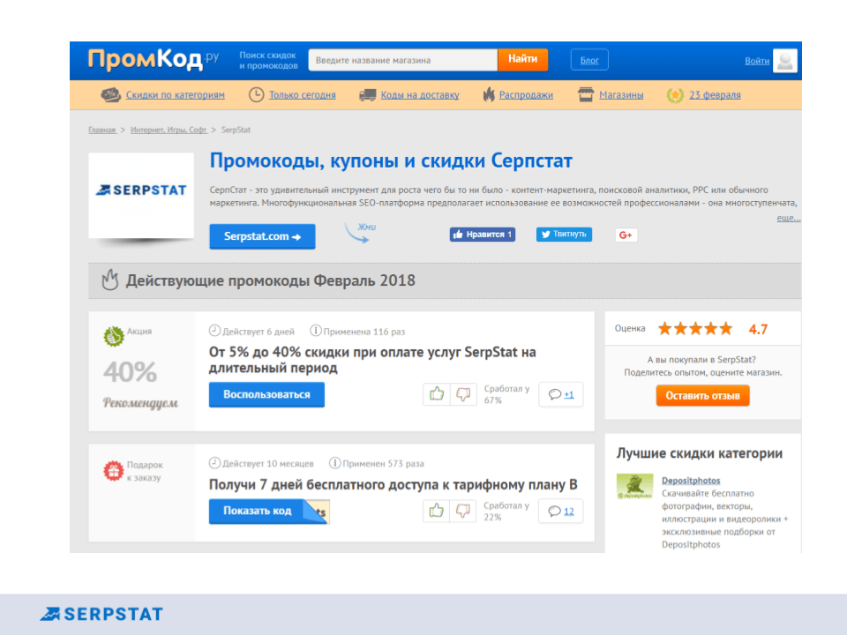
Task: Click the user avatar icon
Action: point(785,61)
